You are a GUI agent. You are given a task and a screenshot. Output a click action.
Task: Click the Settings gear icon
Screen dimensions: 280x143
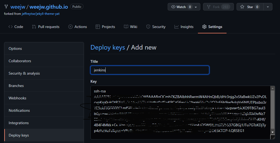coord(204,27)
